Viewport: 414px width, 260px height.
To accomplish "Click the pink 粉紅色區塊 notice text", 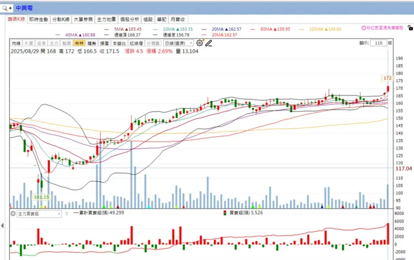I will (x=384, y=28).
